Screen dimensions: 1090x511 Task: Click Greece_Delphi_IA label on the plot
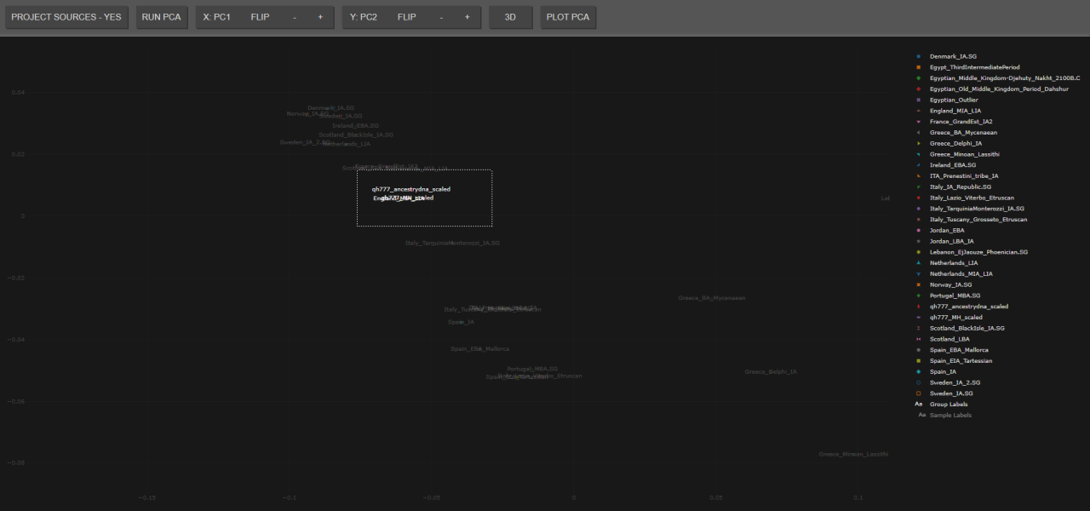pyautogui.click(x=771, y=371)
